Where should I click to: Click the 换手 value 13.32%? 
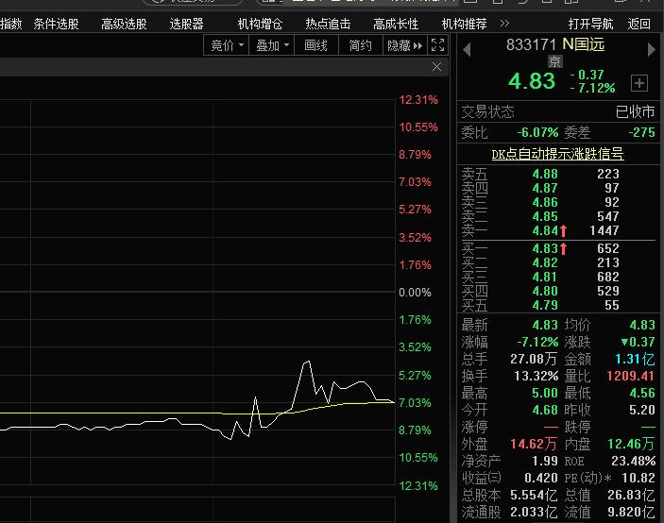536,376
